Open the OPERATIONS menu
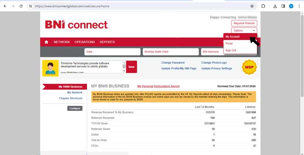The height and width of the screenshot is (155, 304). click(84, 42)
